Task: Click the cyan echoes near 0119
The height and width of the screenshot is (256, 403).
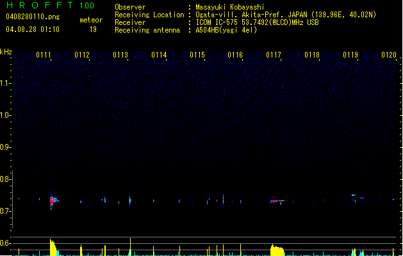Action: click(358, 197)
